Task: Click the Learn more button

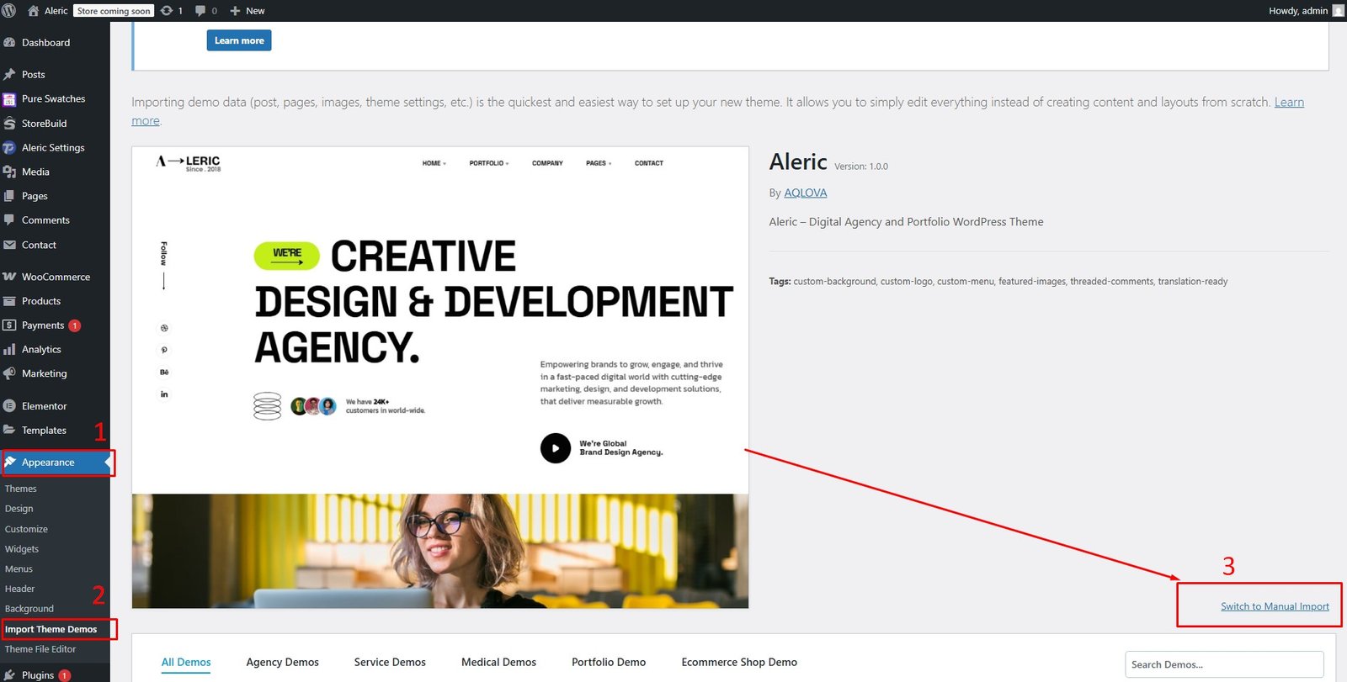Action: [x=239, y=40]
